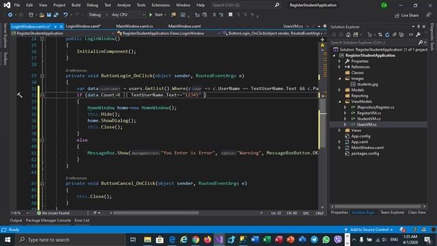The height and width of the screenshot is (246, 437).
Task: Open Solution Configuration Debug dropdown
Action: click(x=98, y=15)
